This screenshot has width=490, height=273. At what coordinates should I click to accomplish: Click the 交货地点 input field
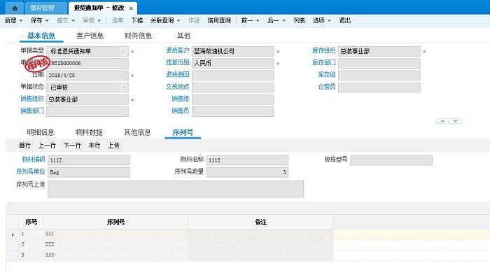point(233,87)
